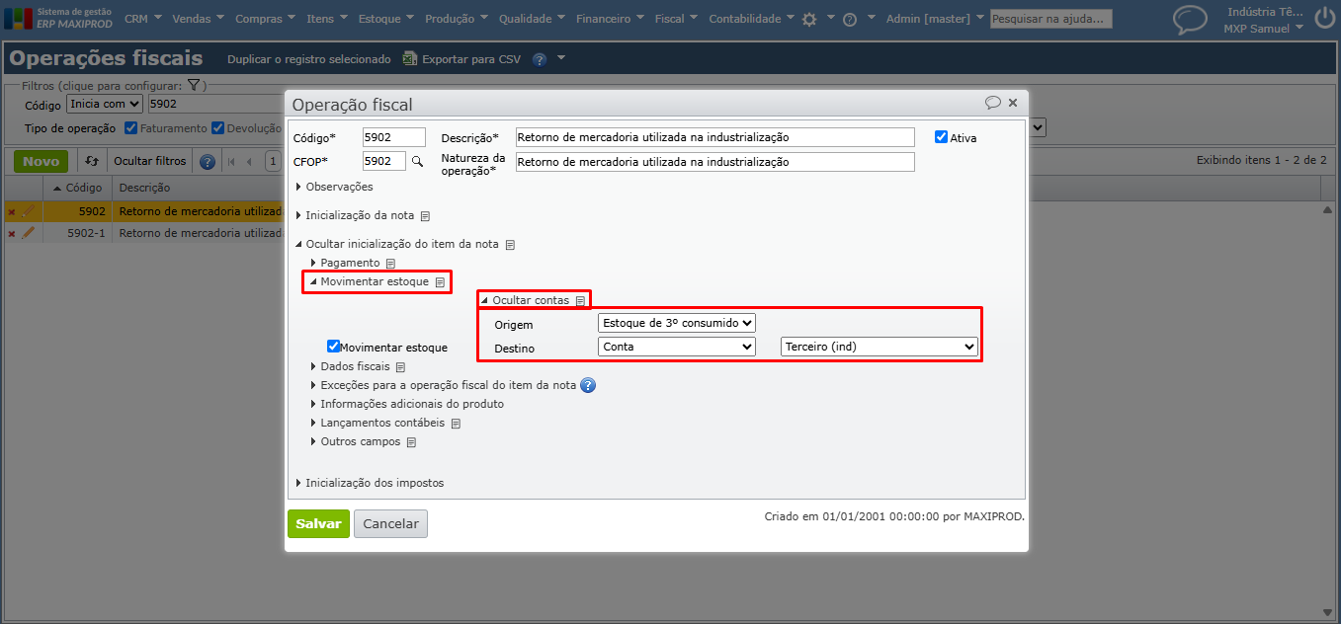This screenshot has width=1341, height=624.
Task: Expand the Observações section
Action: coord(334,187)
